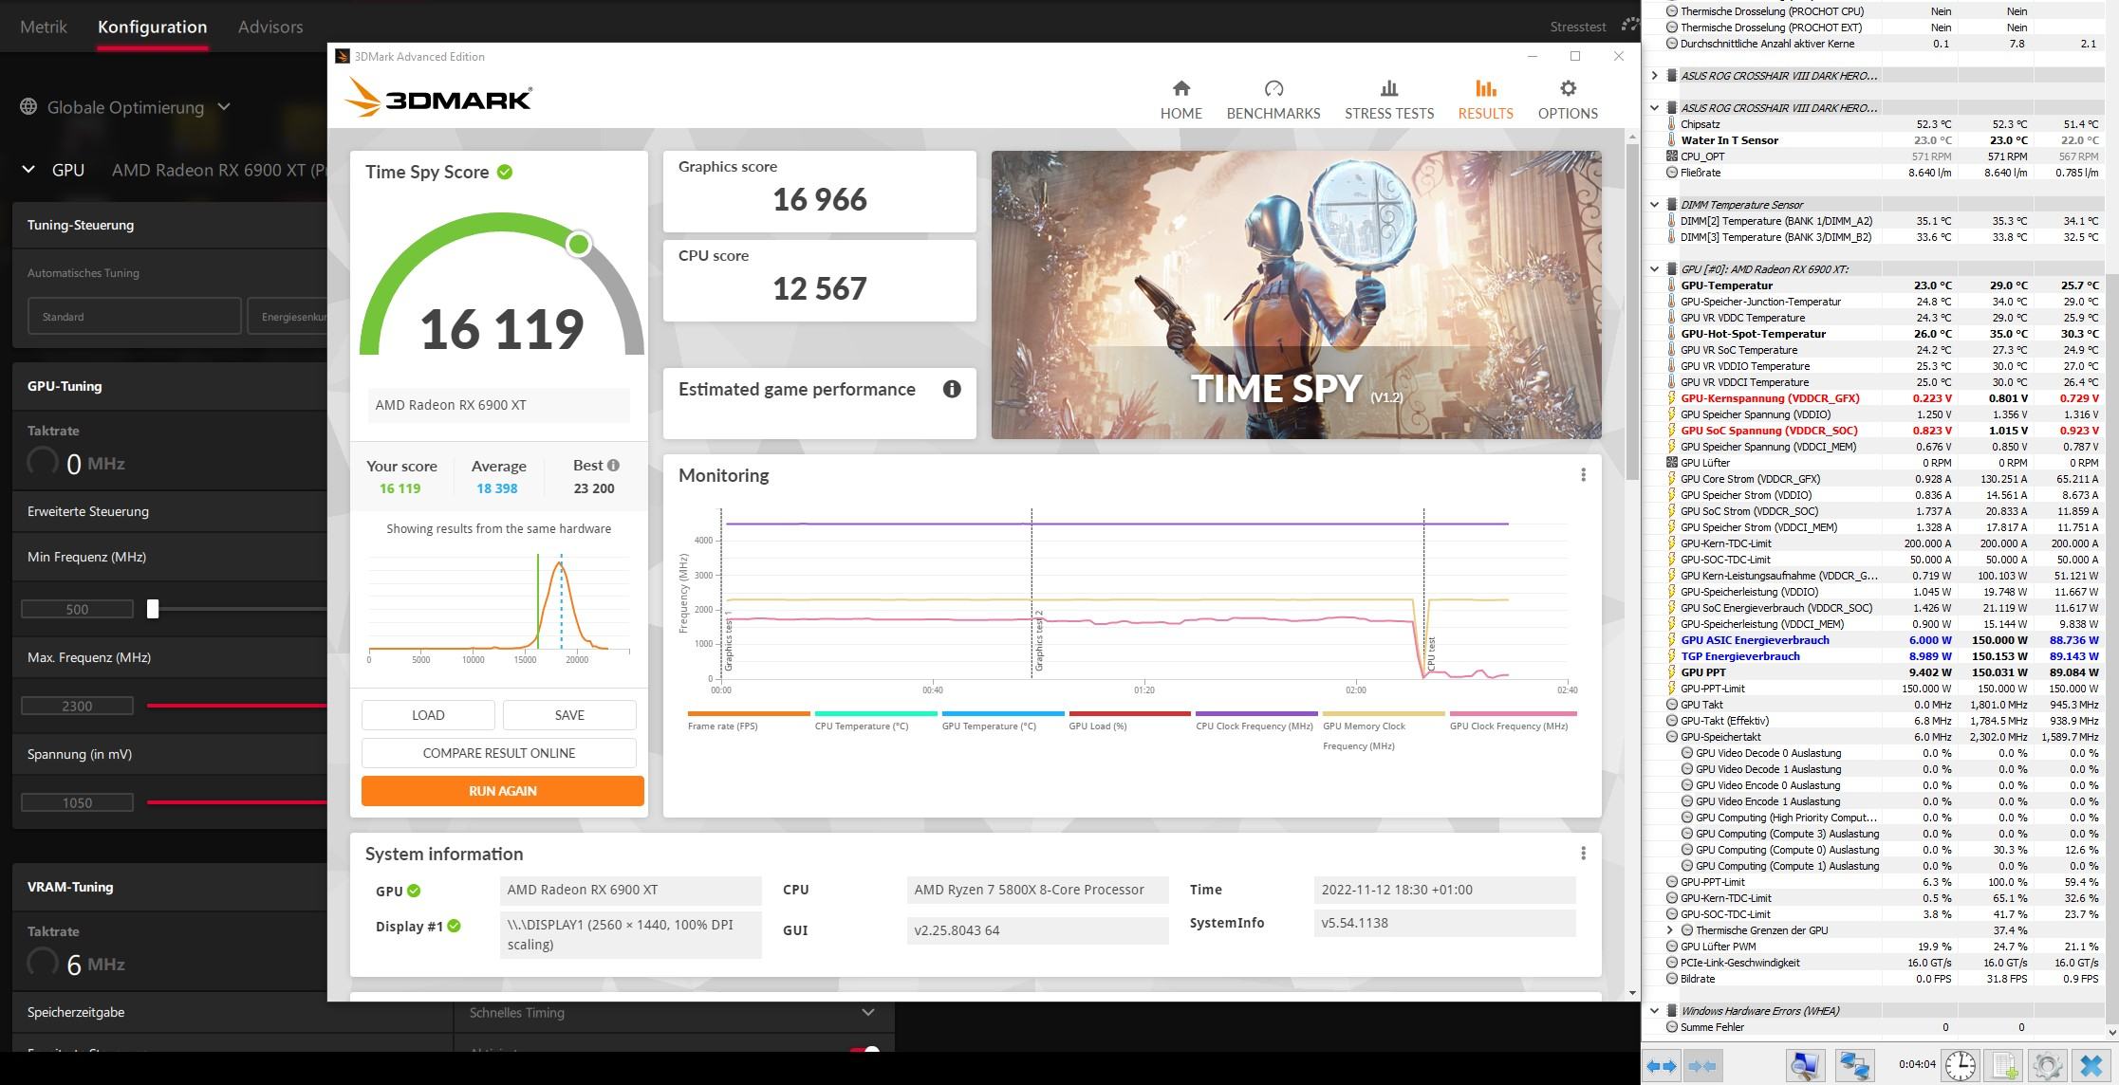Toggle Frame rate (FPS) legend in Monitoring
The width and height of the screenshot is (2119, 1085).
[748, 721]
